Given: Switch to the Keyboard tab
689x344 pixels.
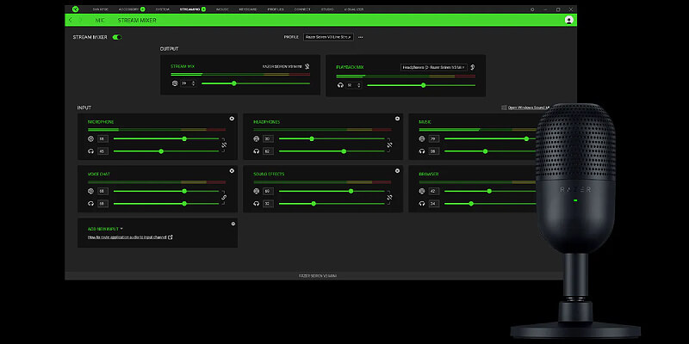Looking at the screenshot, I should [x=248, y=9].
